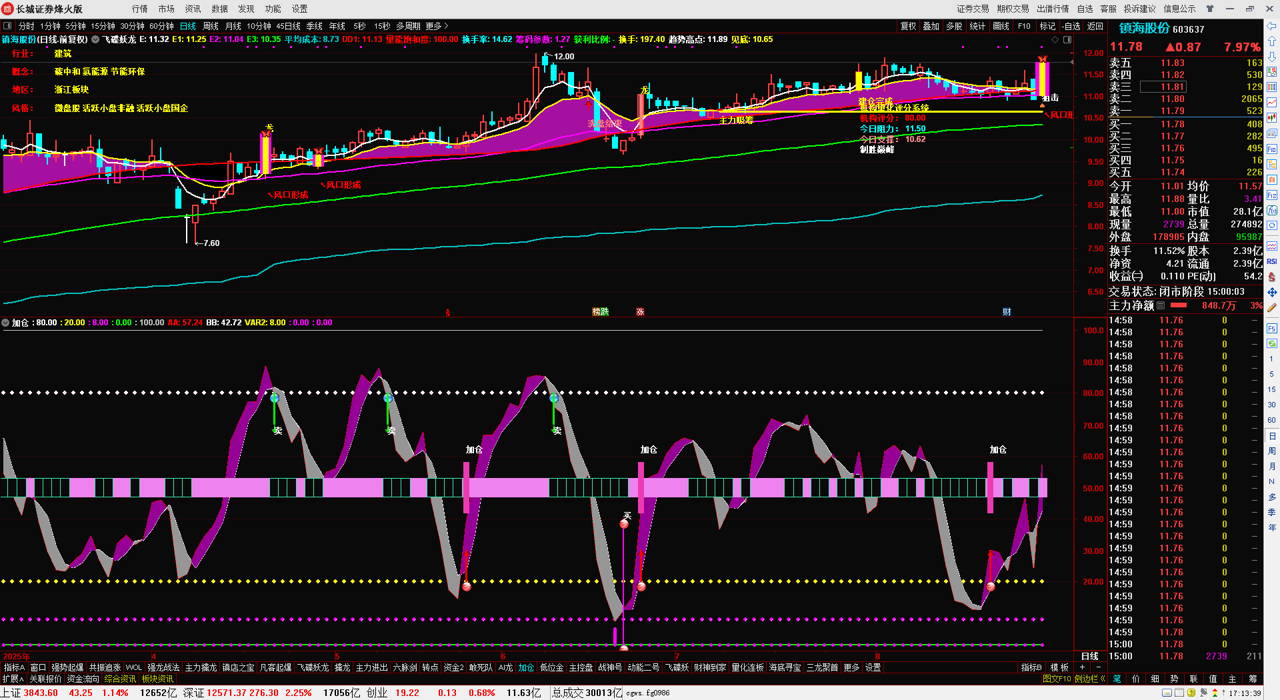Click the 财 marker below the chart
Image resolution: width=1280 pixels, height=700 pixels.
point(1007,311)
